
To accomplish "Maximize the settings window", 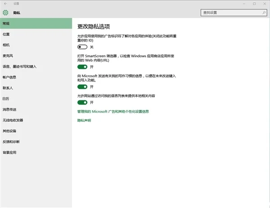I will (254, 4).
